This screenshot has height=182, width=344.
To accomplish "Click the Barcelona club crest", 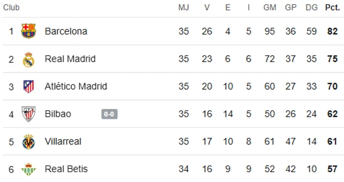I will point(29,31).
